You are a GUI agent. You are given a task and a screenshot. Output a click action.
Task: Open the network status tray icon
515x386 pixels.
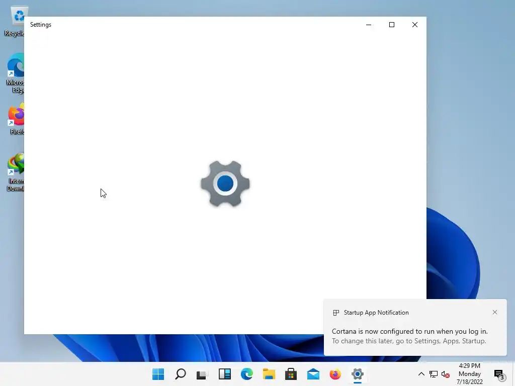(x=434, y=374)
